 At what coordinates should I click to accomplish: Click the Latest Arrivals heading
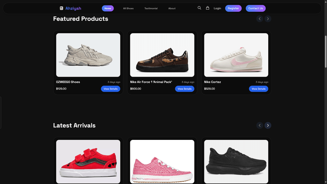74,125
